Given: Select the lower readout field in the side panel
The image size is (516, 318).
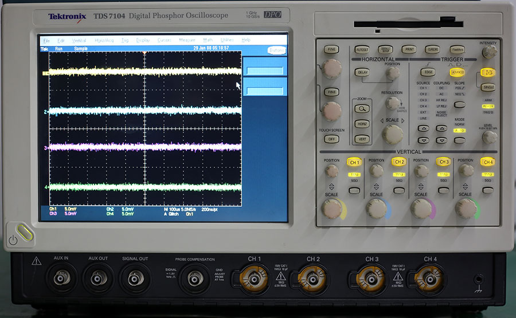Looking at the screenshot, I should tap(264, 91).
